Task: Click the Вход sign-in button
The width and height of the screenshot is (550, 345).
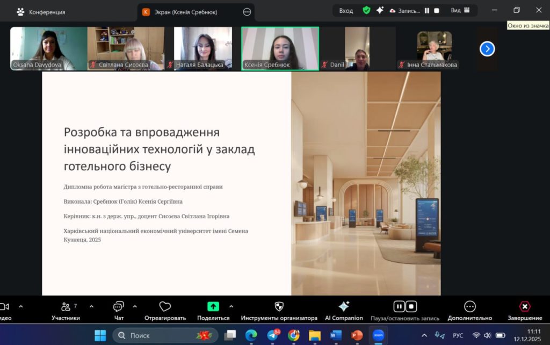Action: (x=346, y=10)
